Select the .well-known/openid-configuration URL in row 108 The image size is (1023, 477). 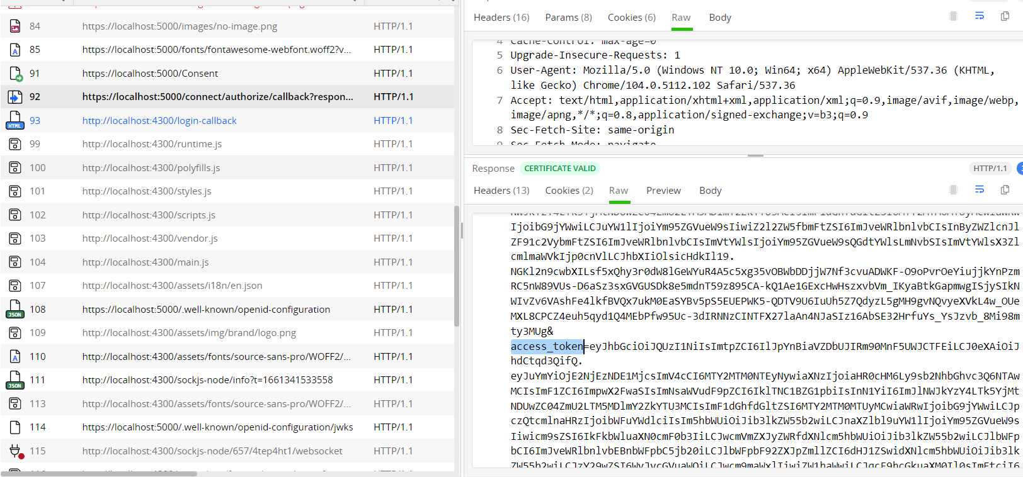pos(206,310)
